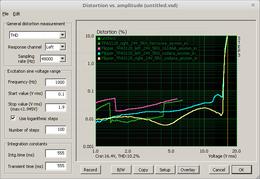This screenshot has height=179, width=260.
Task: Select the Transient time (ms) field
Action: (x=55, y=166)
